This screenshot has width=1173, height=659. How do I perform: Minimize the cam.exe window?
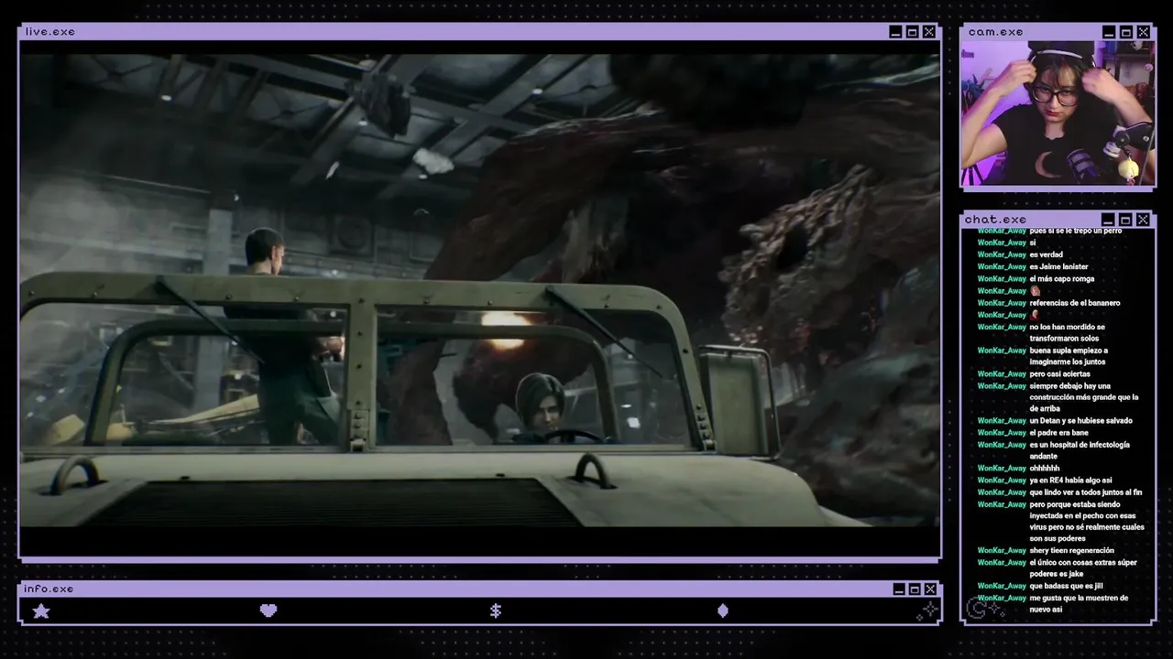pos(1110,32)
